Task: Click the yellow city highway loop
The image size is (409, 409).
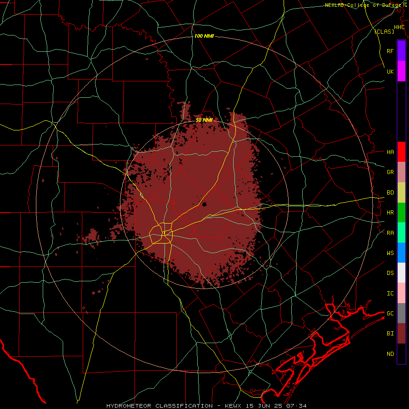Action: (x=161, y=233)
